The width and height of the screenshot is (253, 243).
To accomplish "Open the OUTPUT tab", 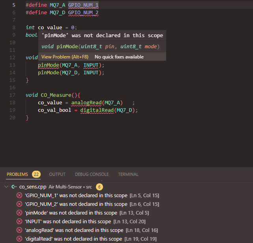I will [x=57, y=174].
